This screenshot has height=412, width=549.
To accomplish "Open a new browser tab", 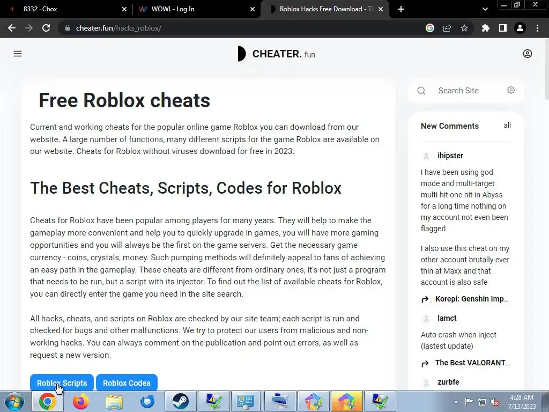I will (401, 9).
